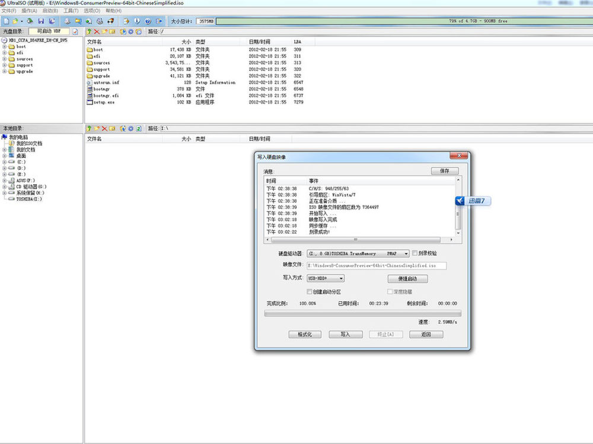Expand the (C:) drive in the local tree
This screenshot has height=444, width=593.
[x=5, y=162]
